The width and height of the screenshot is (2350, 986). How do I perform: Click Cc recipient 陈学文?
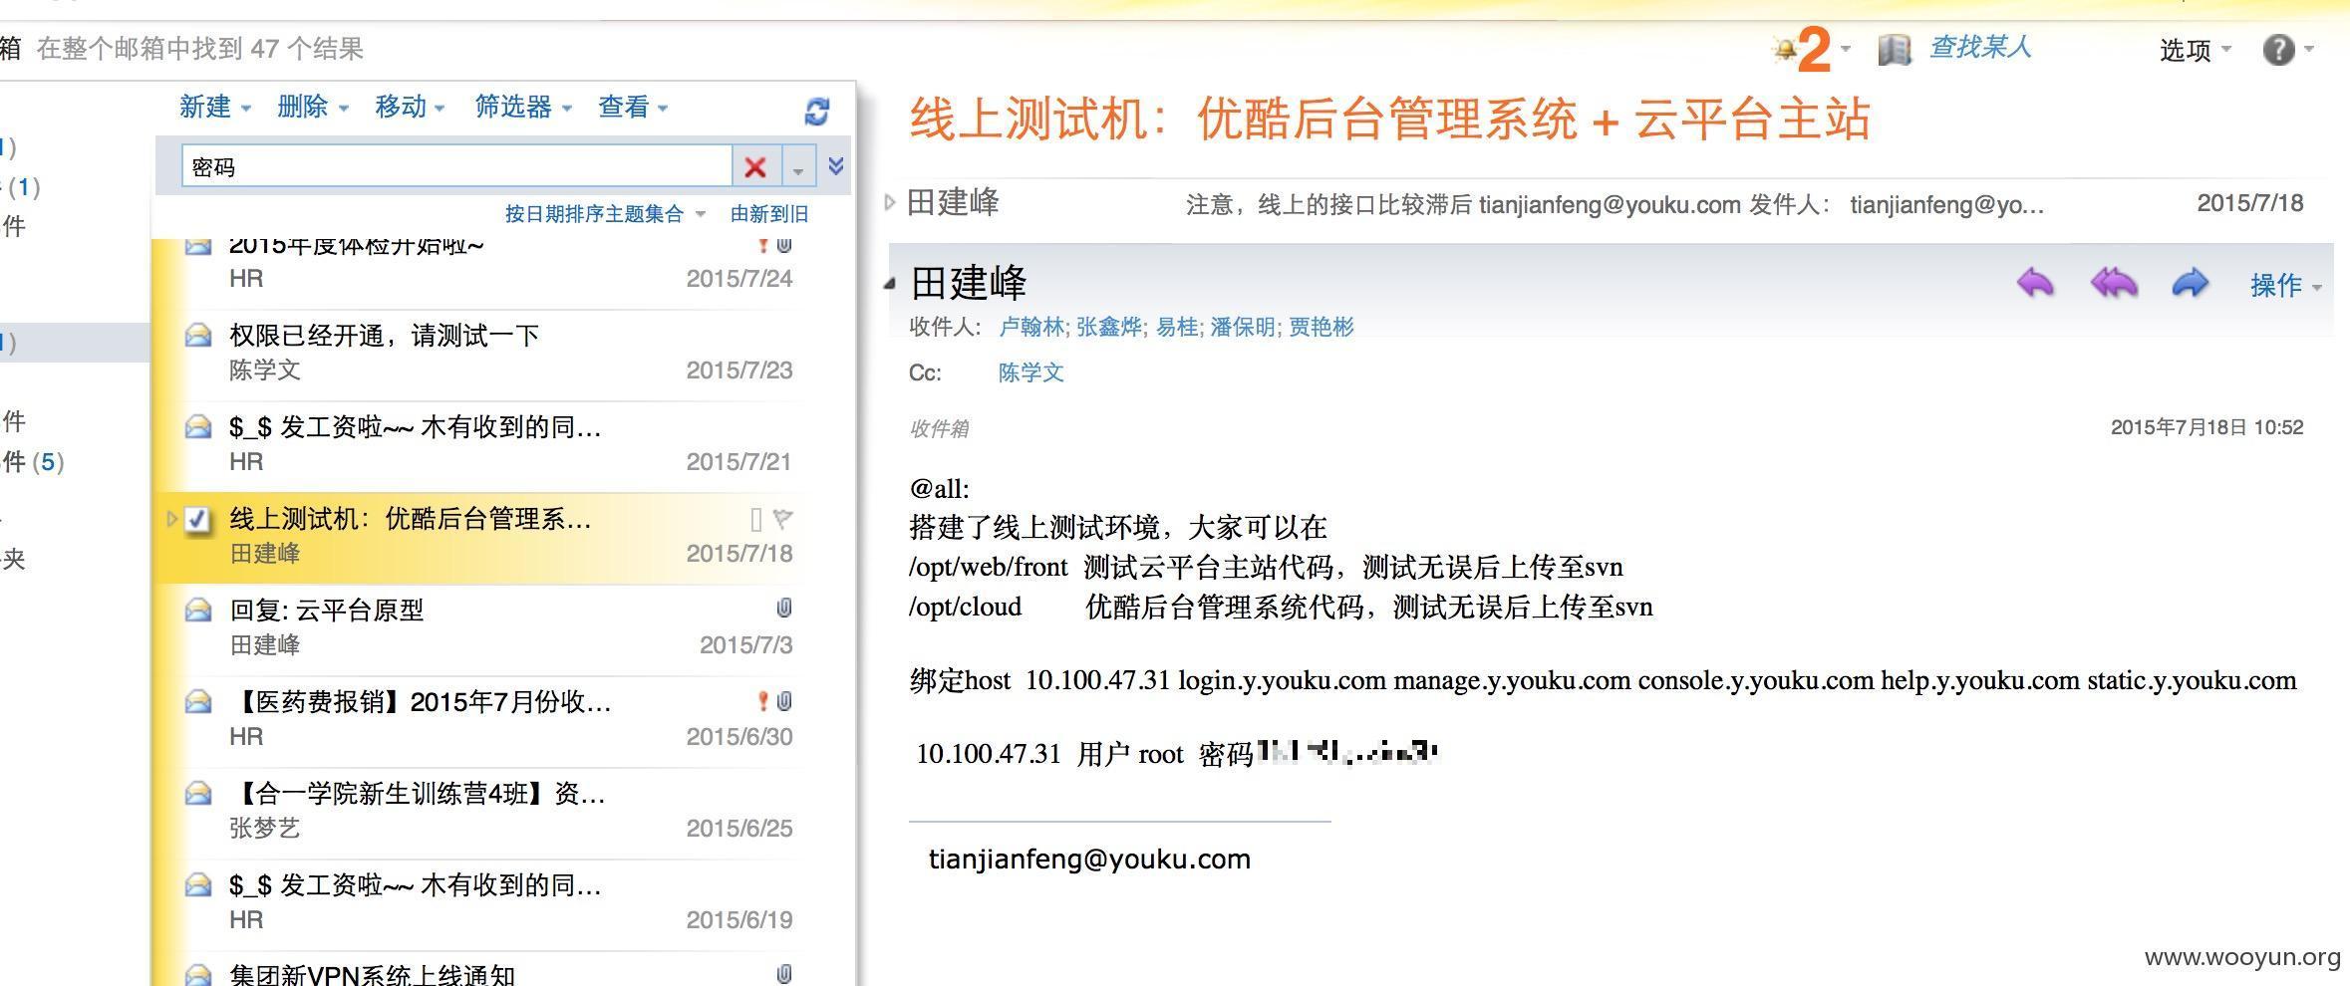(x=1031, y=373)
